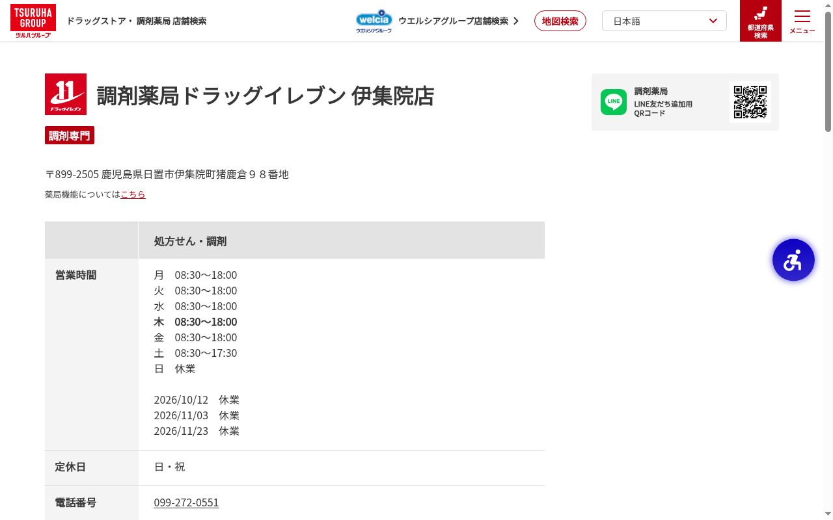Click the address text 〒899-2505

point(72,174)
